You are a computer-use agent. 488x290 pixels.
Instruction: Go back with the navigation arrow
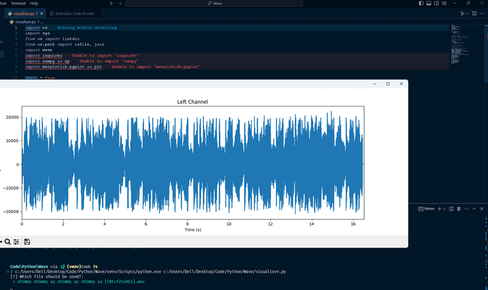[112, 3]
